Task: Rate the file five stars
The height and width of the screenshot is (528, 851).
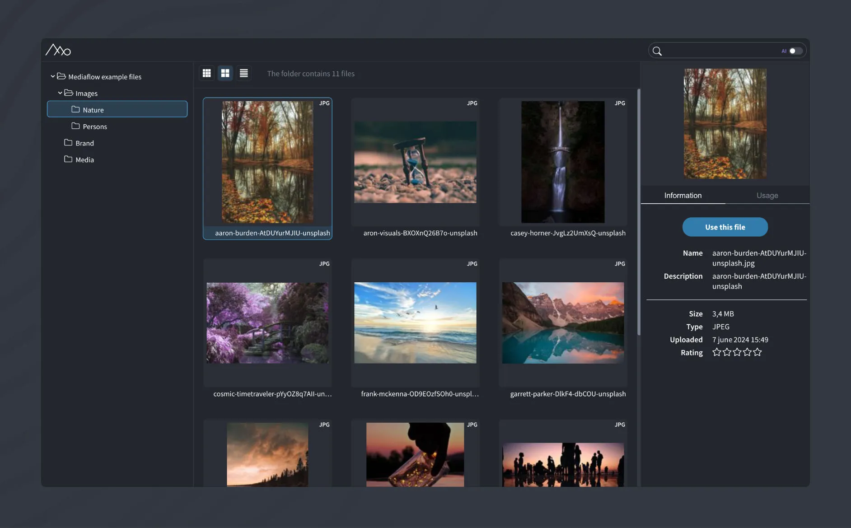Action: click(x=757, y=352)
